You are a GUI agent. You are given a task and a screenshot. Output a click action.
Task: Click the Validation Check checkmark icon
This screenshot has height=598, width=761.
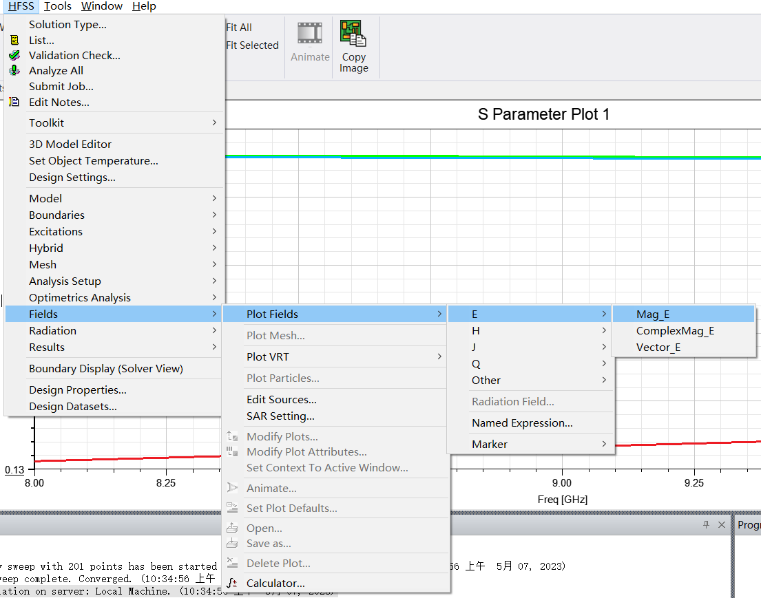pos(14,55)
